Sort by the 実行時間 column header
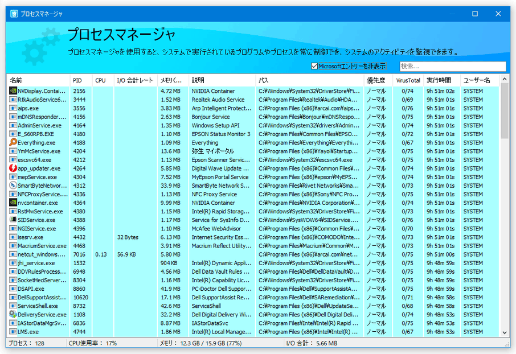Screen dimensions: 516x354 point(441,80)
